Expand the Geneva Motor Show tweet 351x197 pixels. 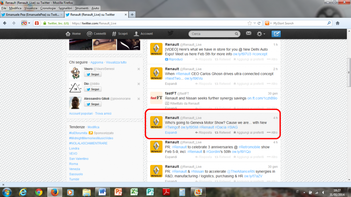pos(171,132)
